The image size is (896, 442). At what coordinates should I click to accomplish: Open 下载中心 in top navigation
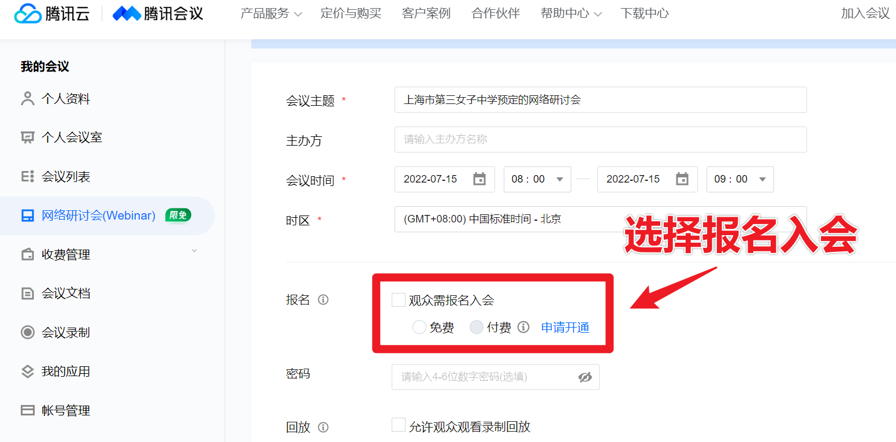coord(645,13)
